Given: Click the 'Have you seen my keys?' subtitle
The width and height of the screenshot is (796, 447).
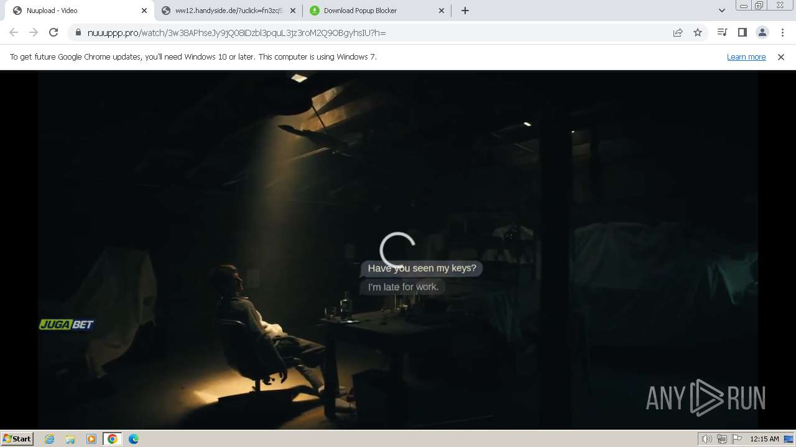Looking at the screenshot, I should [x=422, y=268].
